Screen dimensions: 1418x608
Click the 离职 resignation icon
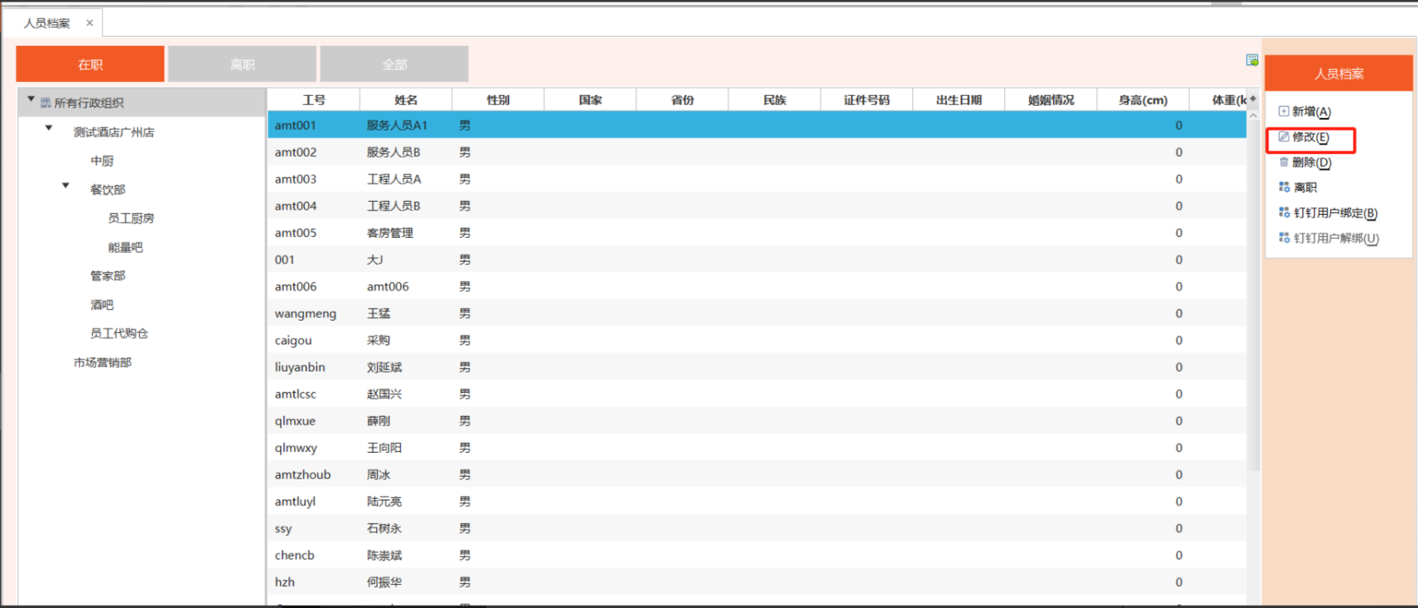point(1284,187)
